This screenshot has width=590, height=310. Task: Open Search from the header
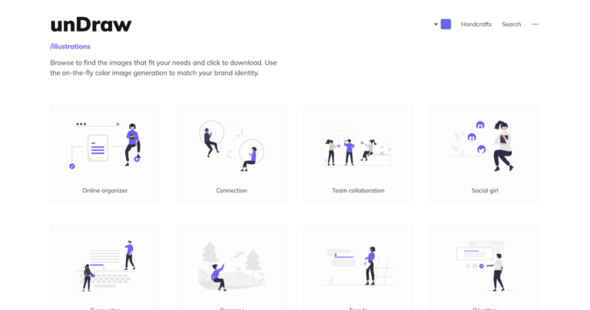pos(511,25)
